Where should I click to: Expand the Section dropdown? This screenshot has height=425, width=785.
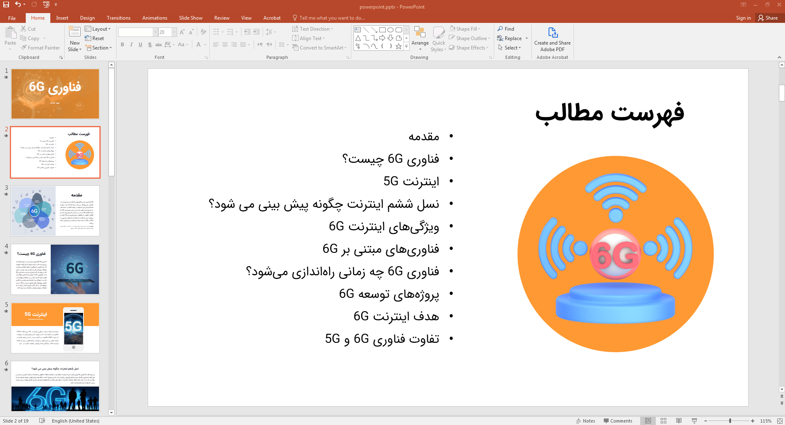click(98, 48)
